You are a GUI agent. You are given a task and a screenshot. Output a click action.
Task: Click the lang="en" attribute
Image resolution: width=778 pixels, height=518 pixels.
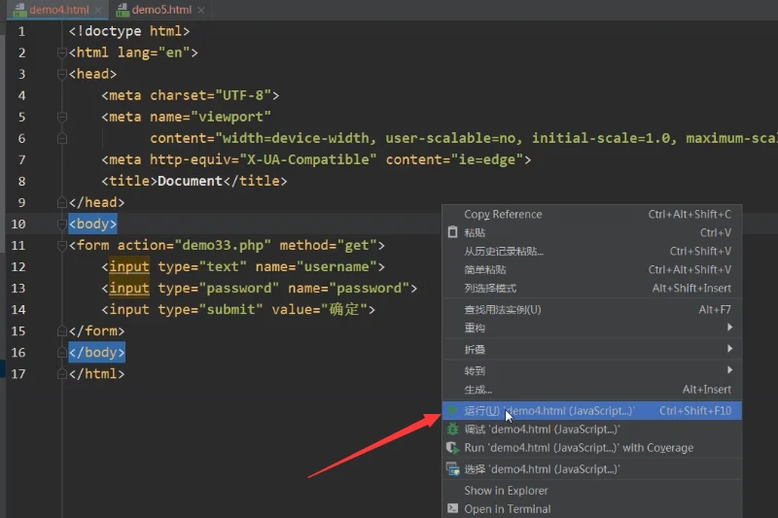click(154, 52)
